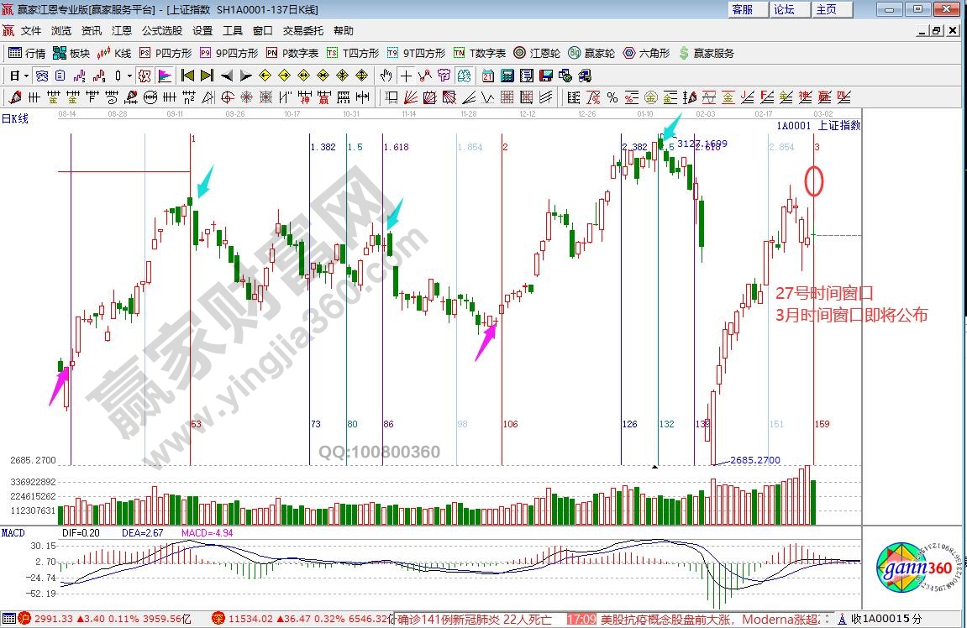Click the 板块 sector toolbar icon

click(71, 53)
